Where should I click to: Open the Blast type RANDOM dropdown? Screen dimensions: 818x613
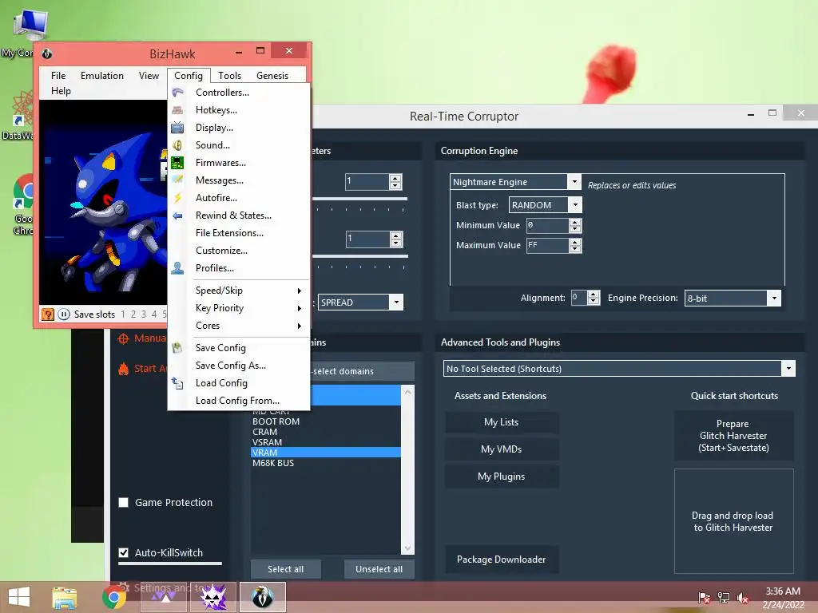point(575,205)
